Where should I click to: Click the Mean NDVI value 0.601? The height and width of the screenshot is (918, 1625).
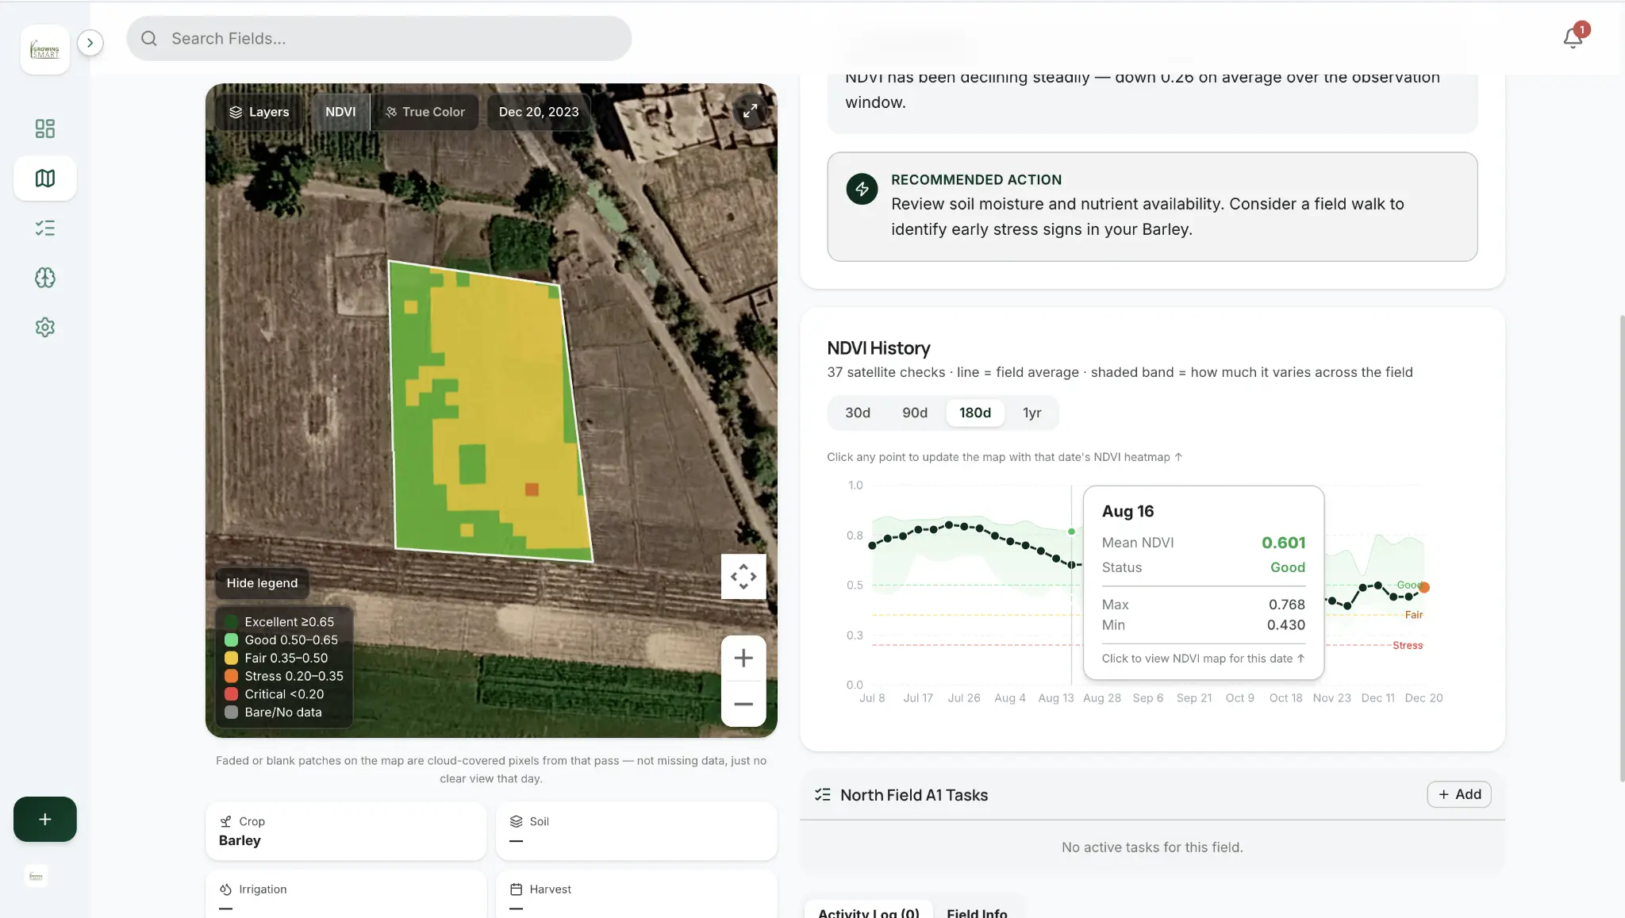click(x=1283, y=543)
